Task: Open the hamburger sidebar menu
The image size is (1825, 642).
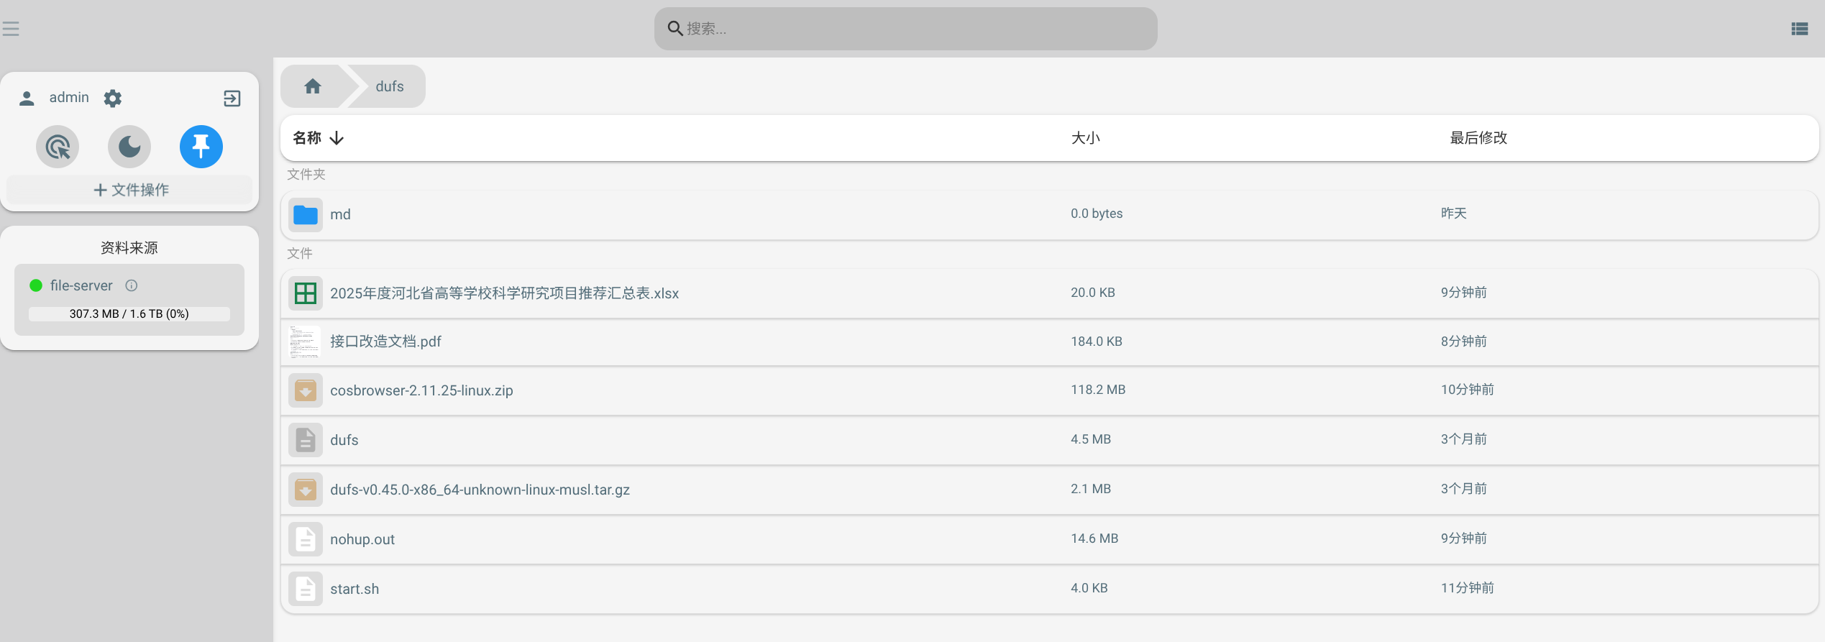Action: coord(11,29)
